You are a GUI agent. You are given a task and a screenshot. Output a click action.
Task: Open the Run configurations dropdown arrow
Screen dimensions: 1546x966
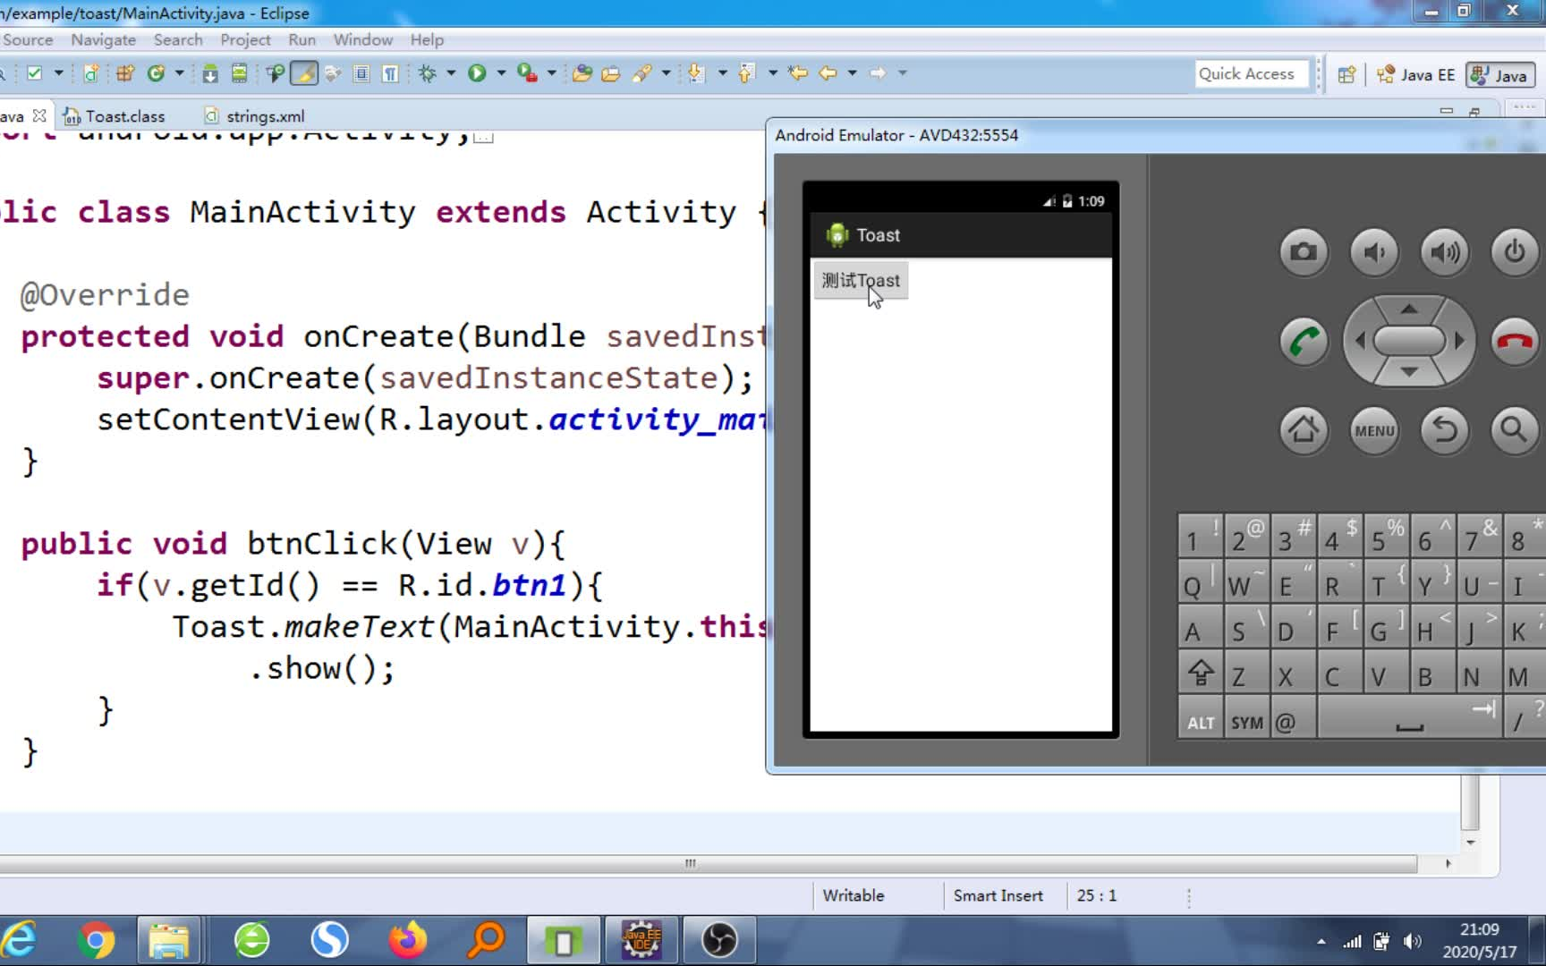tap(501, 73)
